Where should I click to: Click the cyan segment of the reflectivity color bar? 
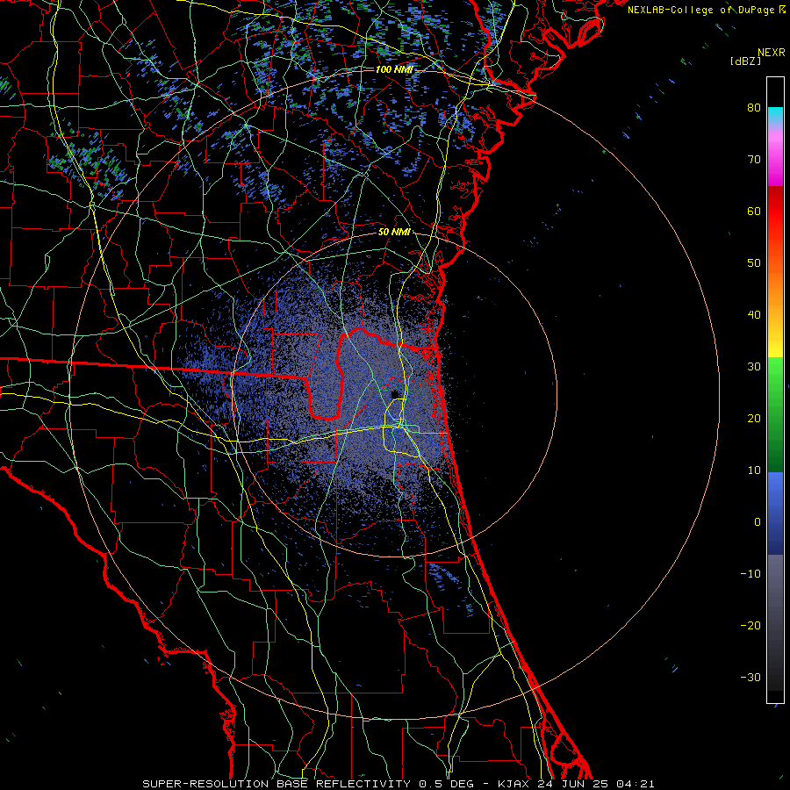[x=775, y=115]
